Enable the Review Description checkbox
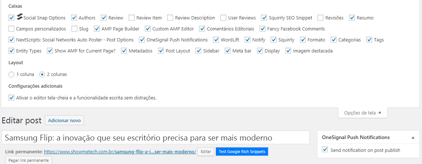422x164 pixels. 170,18
